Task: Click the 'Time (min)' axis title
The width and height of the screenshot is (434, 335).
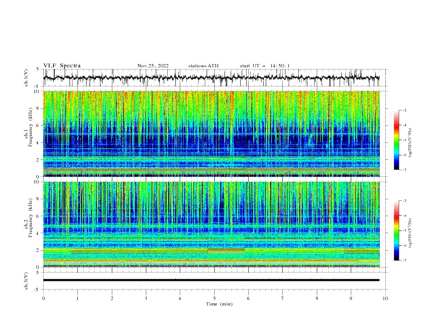Action: coord(219,304)
